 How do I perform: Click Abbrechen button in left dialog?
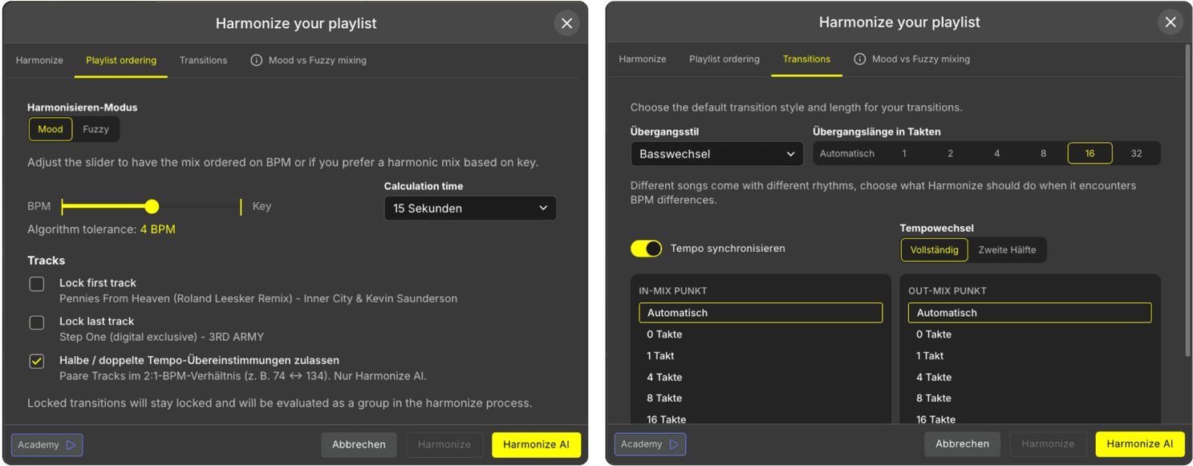point(359,445)
